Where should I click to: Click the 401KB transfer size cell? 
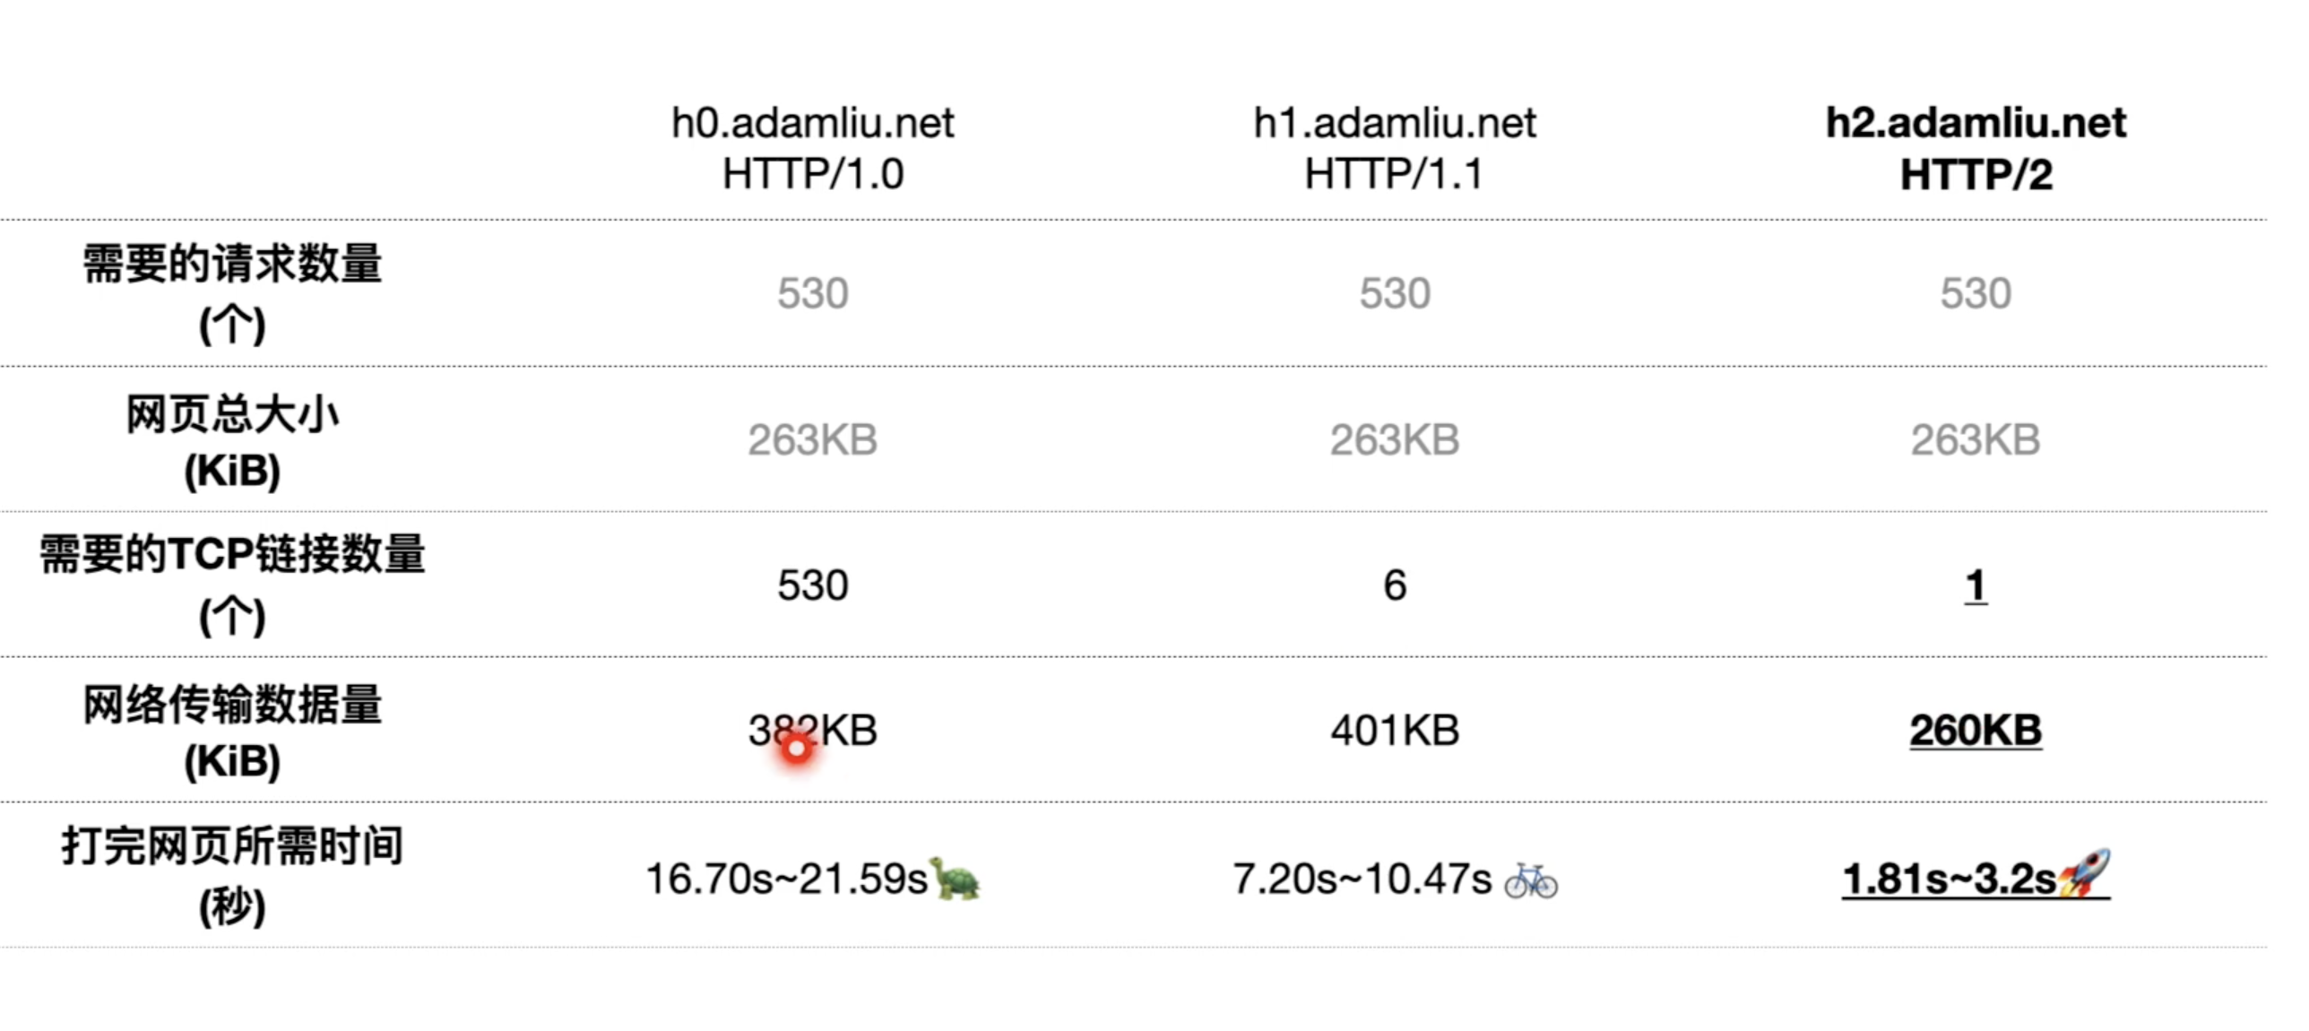point(1394,730)
